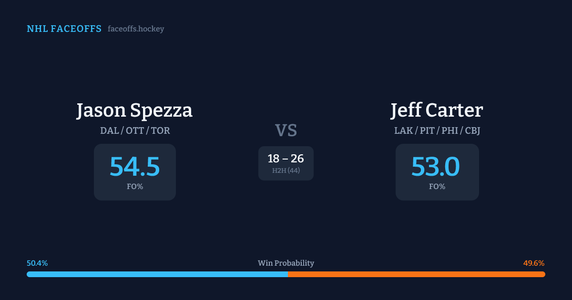
Task: Click the far right end of the probability bar
Action: pyautogui.click(x=543, y=274)
